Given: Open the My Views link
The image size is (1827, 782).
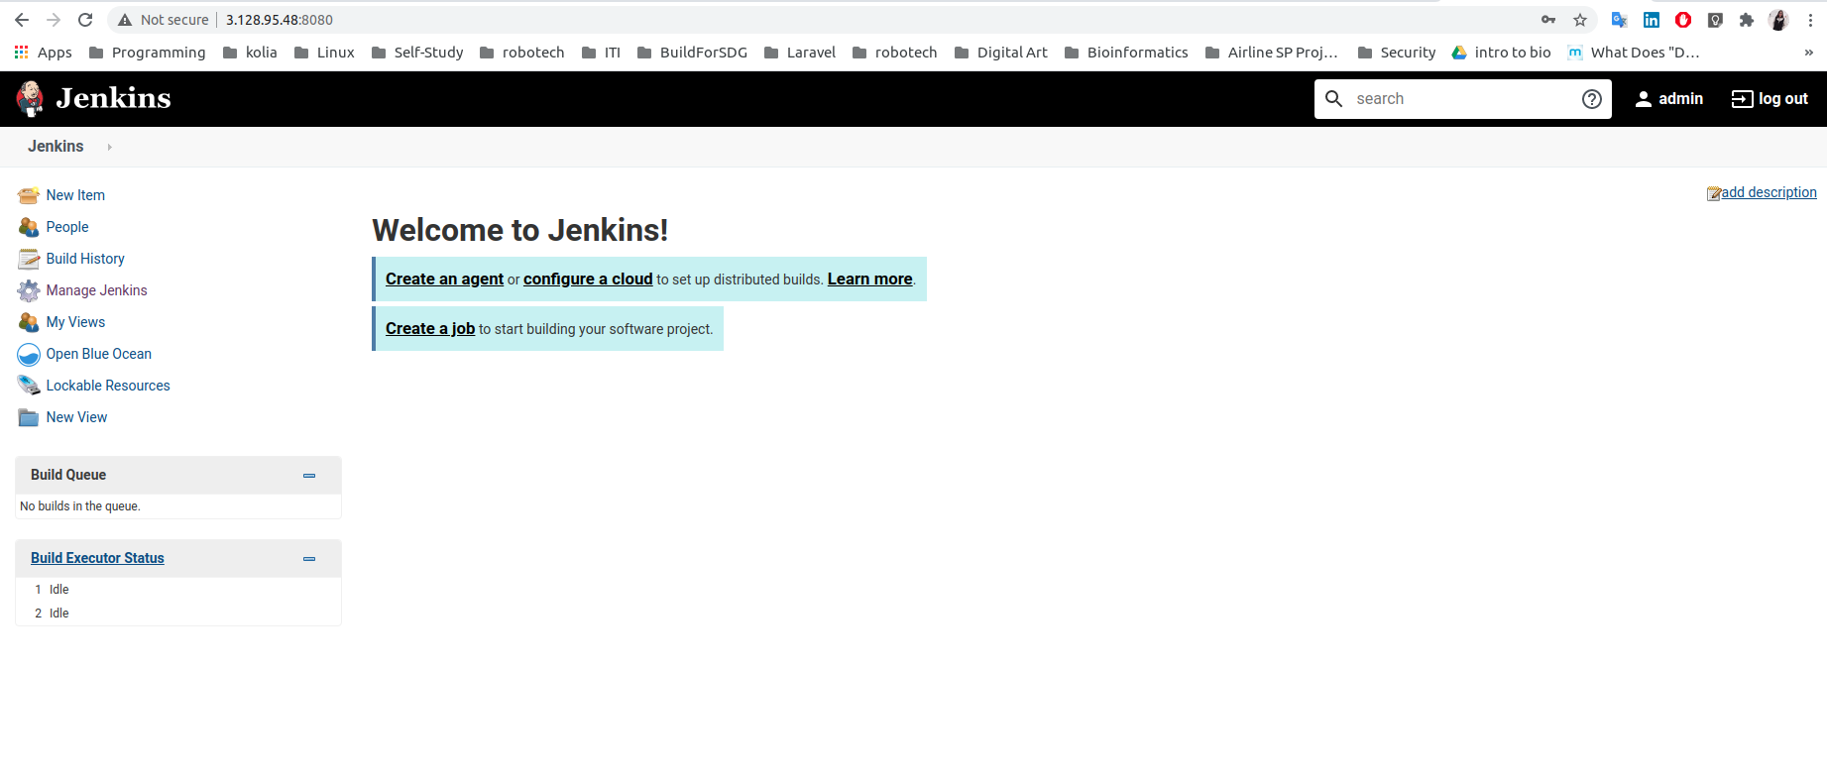Looking at the screenshot, I should coord(75,322).
